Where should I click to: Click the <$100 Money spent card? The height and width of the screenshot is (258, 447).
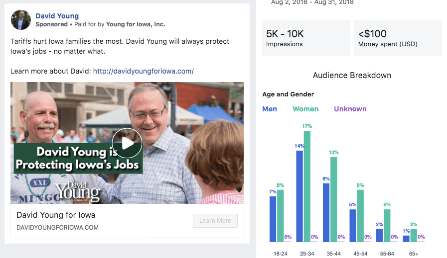(398, 38)
